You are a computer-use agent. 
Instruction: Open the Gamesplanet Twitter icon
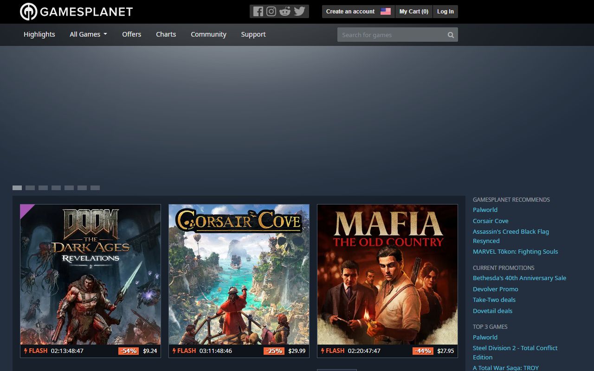[300, 12]
